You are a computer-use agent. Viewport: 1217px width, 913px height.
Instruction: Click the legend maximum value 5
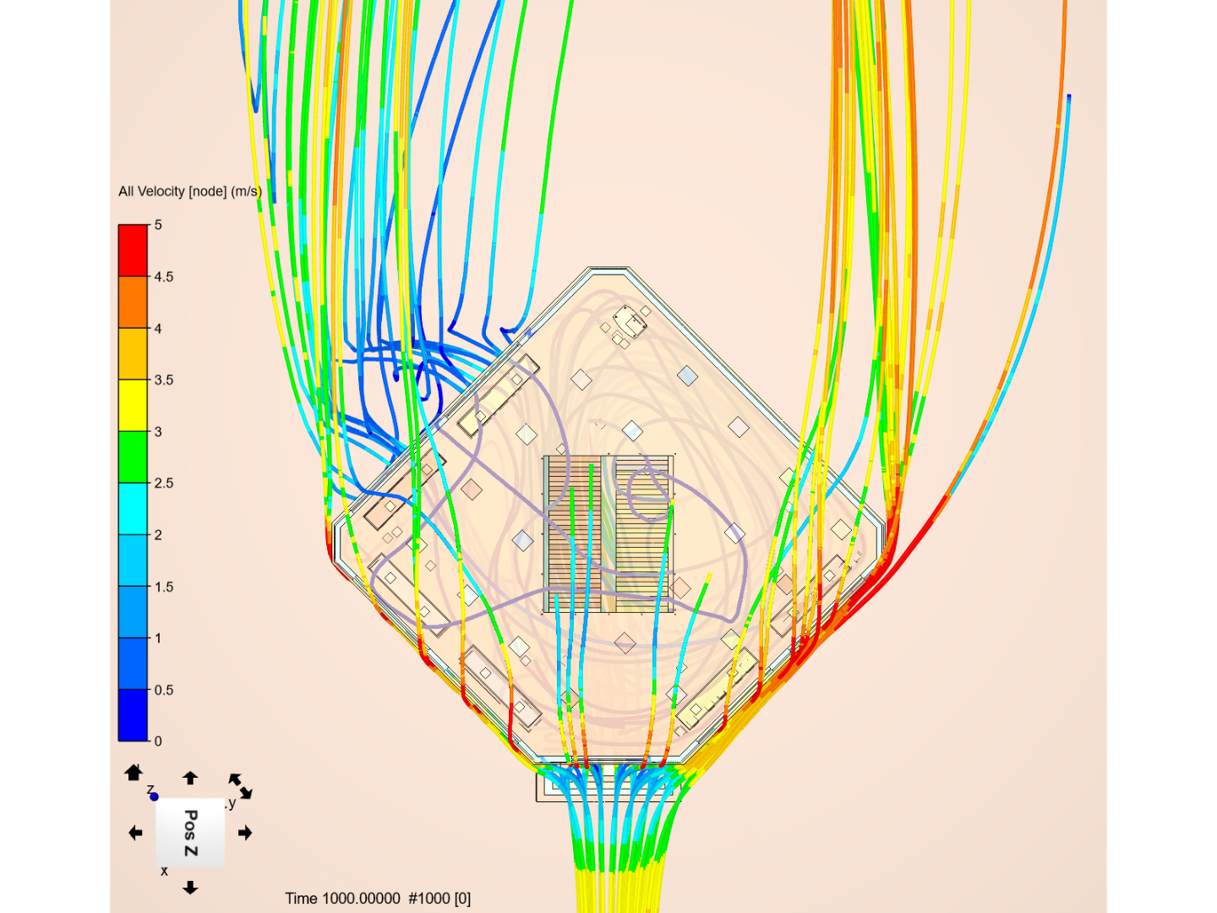click(x=158, y=225)
